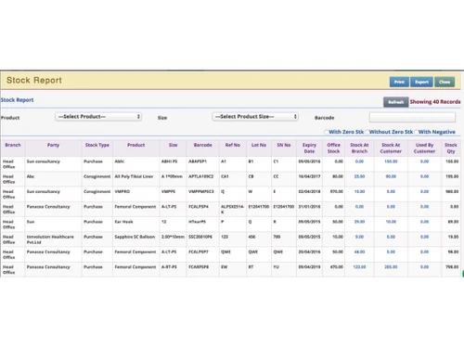This screenshot has height=348, width=464.
Task: Click the Size column header
Action: [x=174, y=145]
